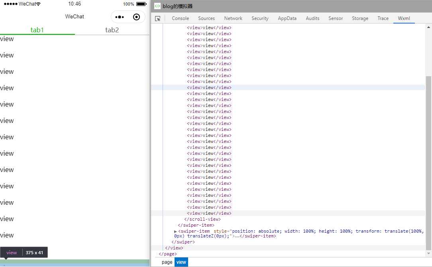Click the WeChat title in simulator header

coord(75,16)
